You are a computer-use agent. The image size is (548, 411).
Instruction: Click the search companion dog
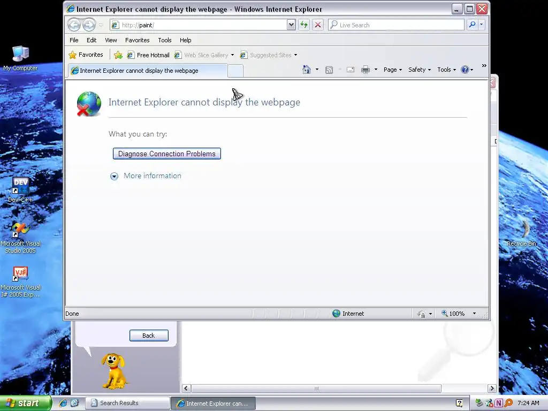pos(114,371)
